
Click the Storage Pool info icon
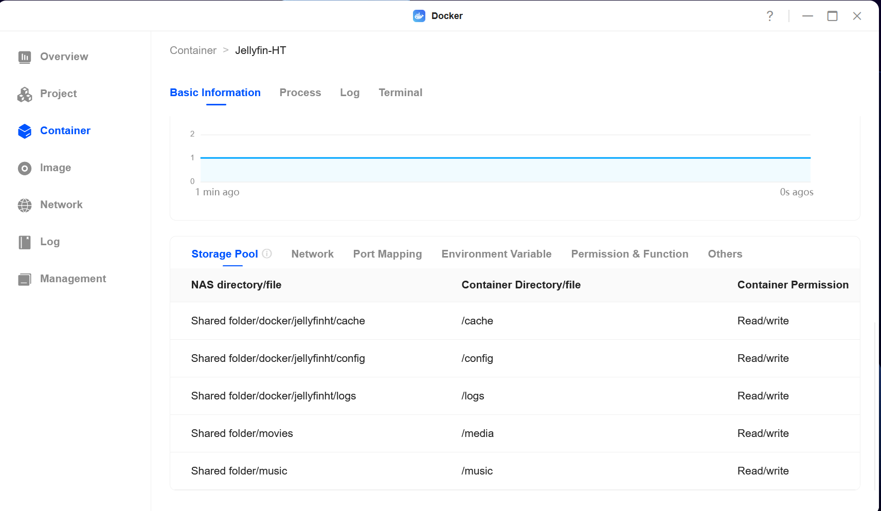(x=267, y=253)
